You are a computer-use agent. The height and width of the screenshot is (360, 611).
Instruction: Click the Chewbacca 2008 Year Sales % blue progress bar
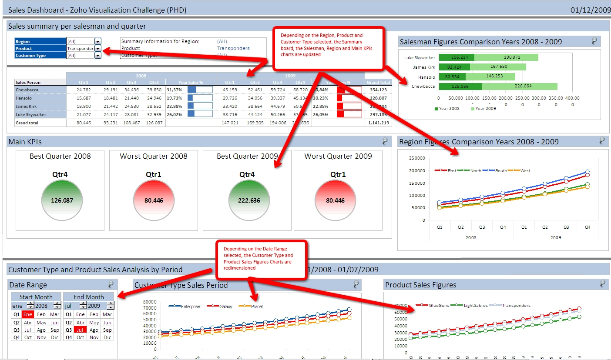[x=200, y=90]
